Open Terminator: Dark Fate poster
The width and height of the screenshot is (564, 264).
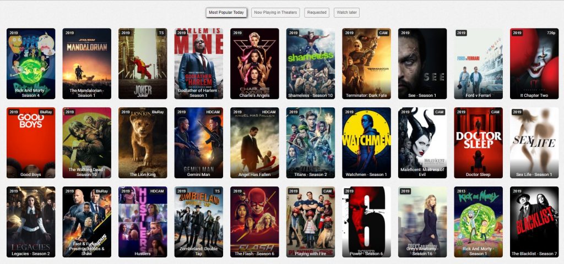click(366, 64)
